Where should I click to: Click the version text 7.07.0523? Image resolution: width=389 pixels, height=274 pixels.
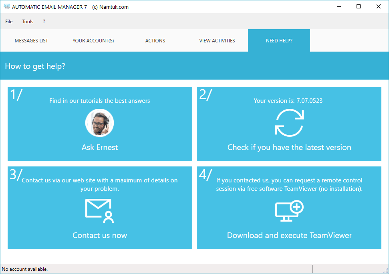click(309, 100)
